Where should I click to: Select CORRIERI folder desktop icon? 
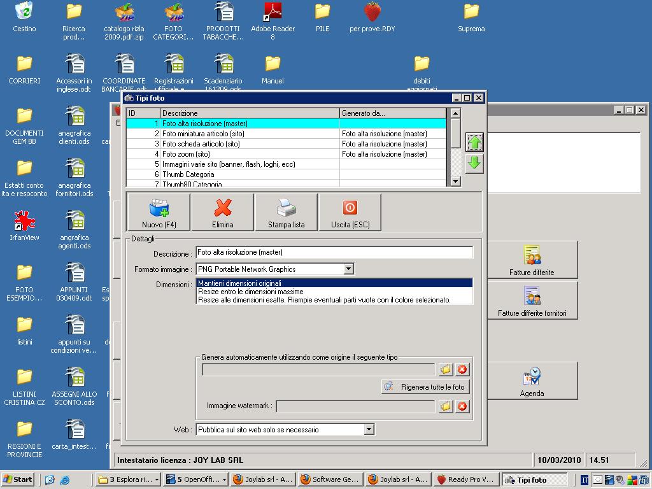click(24, 69)
